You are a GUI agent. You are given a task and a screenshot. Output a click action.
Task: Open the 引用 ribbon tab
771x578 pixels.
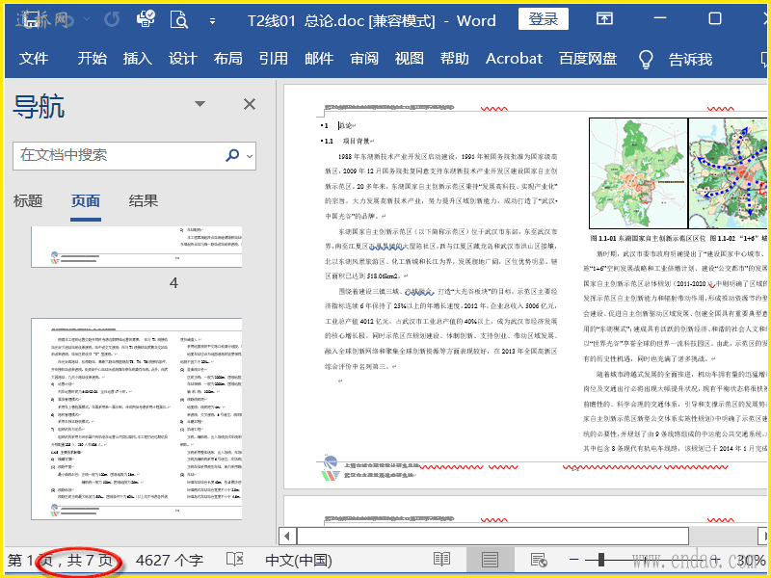pos(273,59)
